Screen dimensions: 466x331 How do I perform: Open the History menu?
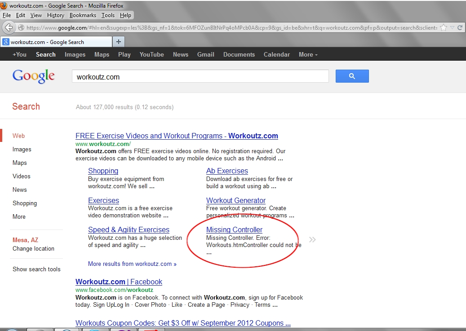tap(56, 15)
